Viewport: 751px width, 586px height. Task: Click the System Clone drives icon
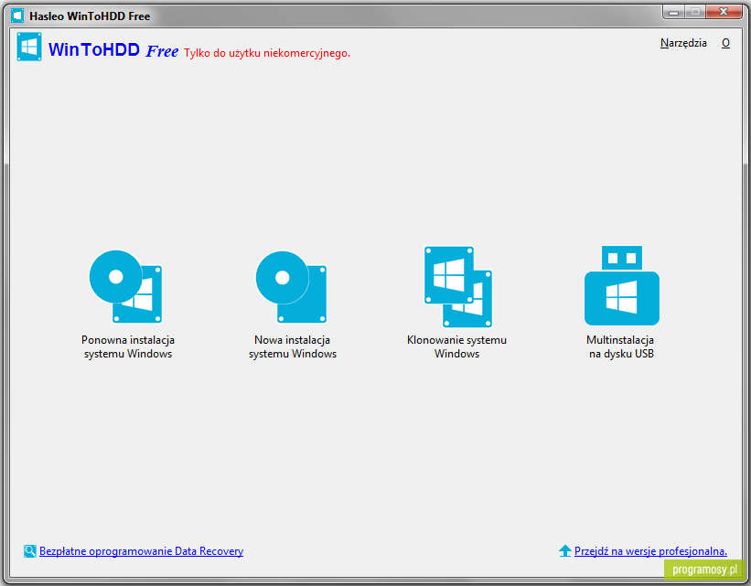pyautogui.click(x=458, y=287)
